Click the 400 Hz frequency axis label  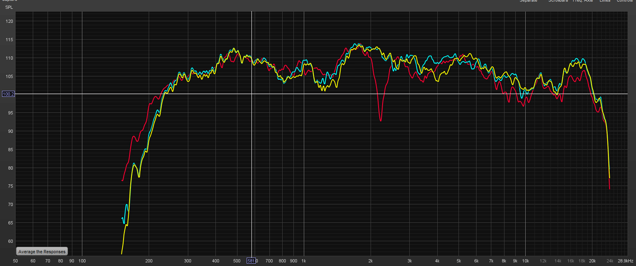[215, 261]
